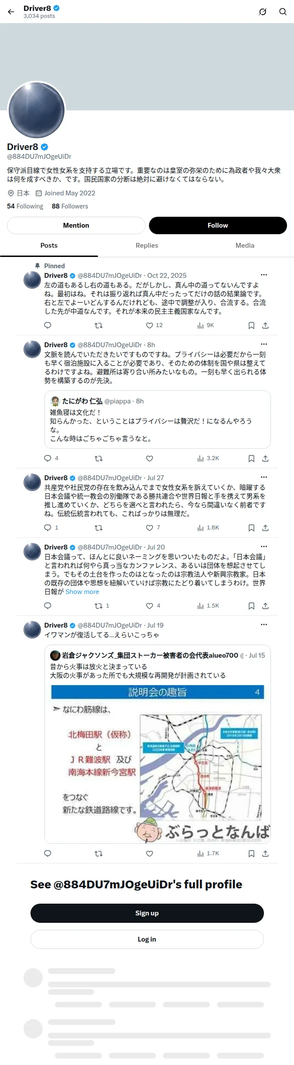Bookmark the pinned Oct 22 post
Viewport: 294px width, 1065px height.
(x=251, y=325)
